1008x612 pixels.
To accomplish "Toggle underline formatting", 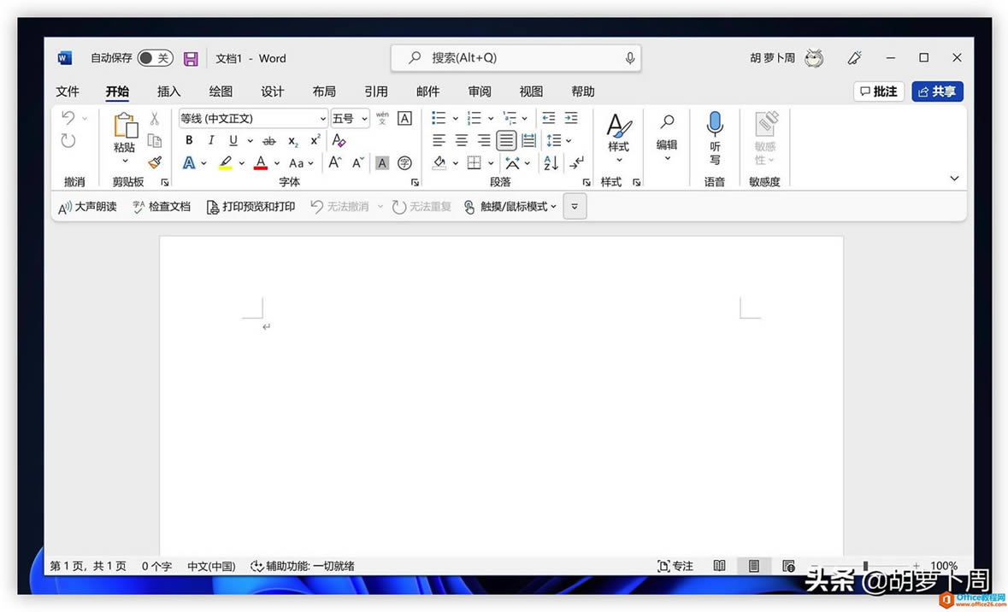I will click(x=232, y=140).
